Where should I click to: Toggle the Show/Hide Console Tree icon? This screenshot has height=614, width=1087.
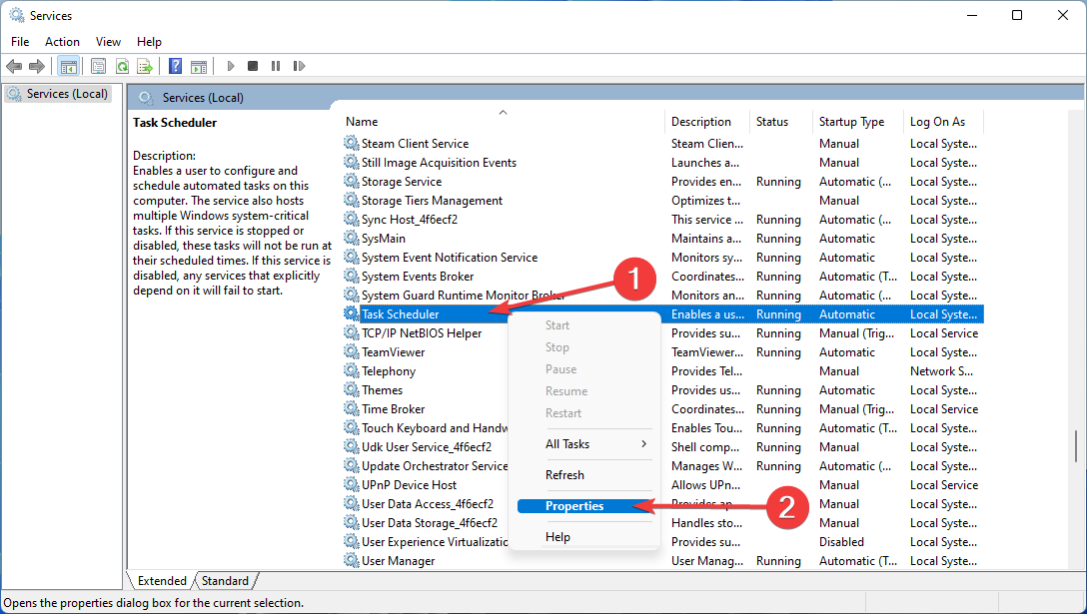point(68,66)
